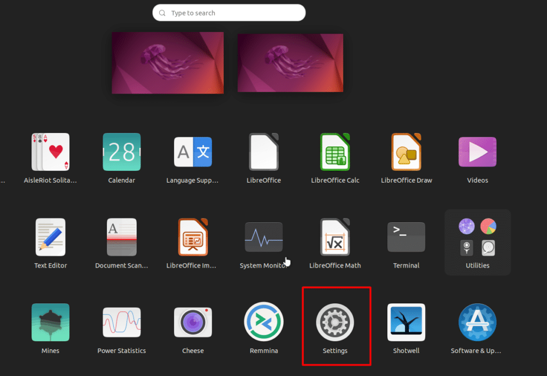Switch to the second workspace thumbnail
The height and width of the screenshot is (376, 547).
(290, 62)
